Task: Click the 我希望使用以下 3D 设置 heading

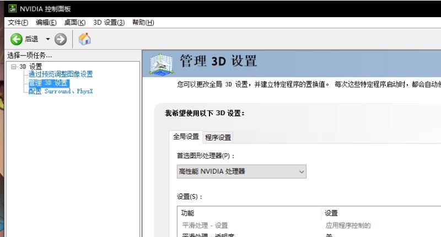Action: click(205, 113)
